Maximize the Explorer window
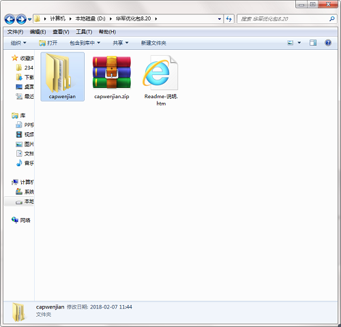This screenshot has width=341, height=327. [313, 5]
